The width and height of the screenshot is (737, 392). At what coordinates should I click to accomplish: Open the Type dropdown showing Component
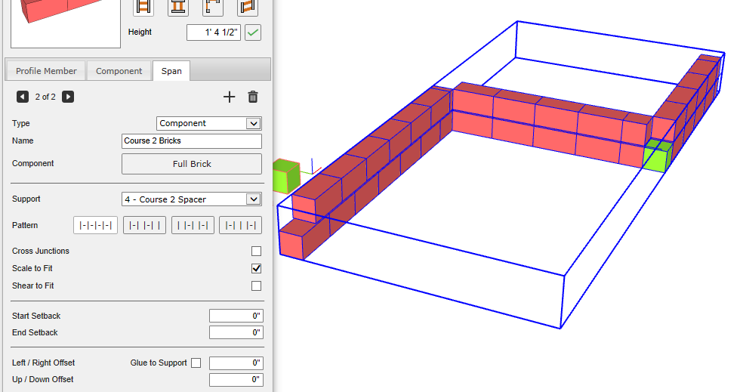(208, 124)
